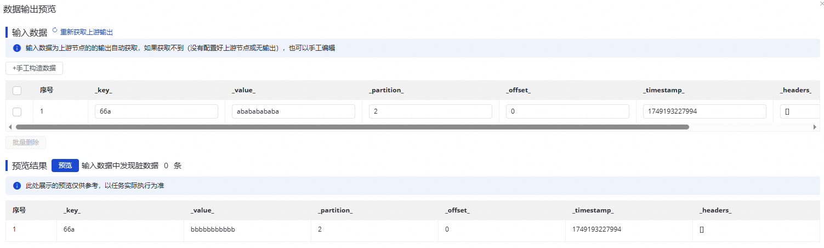Close the 数据输出预览 dialog
The image size is (824, 248).
pos(821,4)
